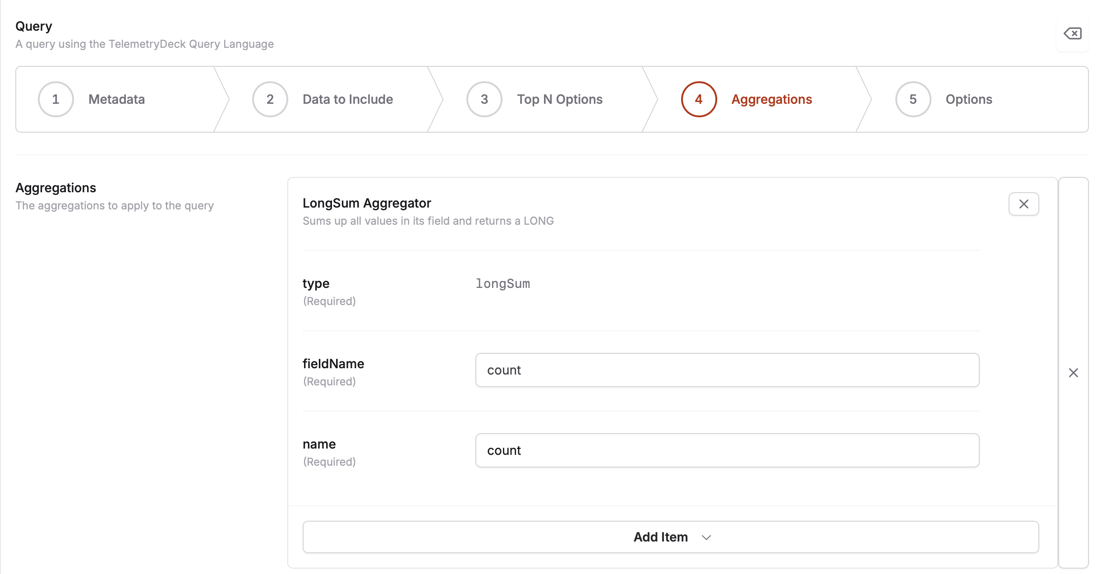Viewport: 1097px width, 574px height.
Task: Click the clear query backspace icon
Action: point(1073,34)
